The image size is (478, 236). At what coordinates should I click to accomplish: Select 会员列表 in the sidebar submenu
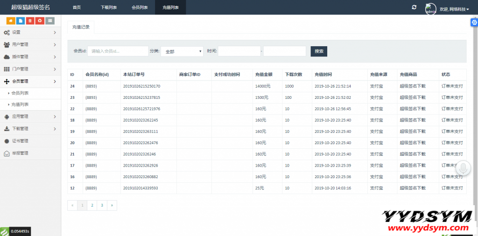[x=20, y=93]
